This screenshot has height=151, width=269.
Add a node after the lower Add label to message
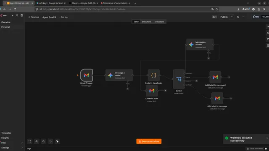tap(231, 98)
